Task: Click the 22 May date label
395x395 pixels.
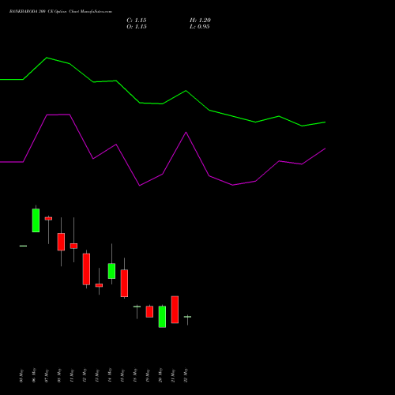Action: [186, 375]
